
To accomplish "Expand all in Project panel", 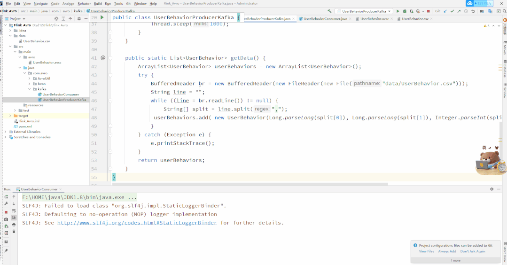I will (x=63, y=19).
